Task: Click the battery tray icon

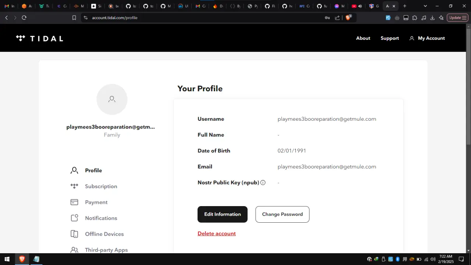Action: [x=419, y=259]
